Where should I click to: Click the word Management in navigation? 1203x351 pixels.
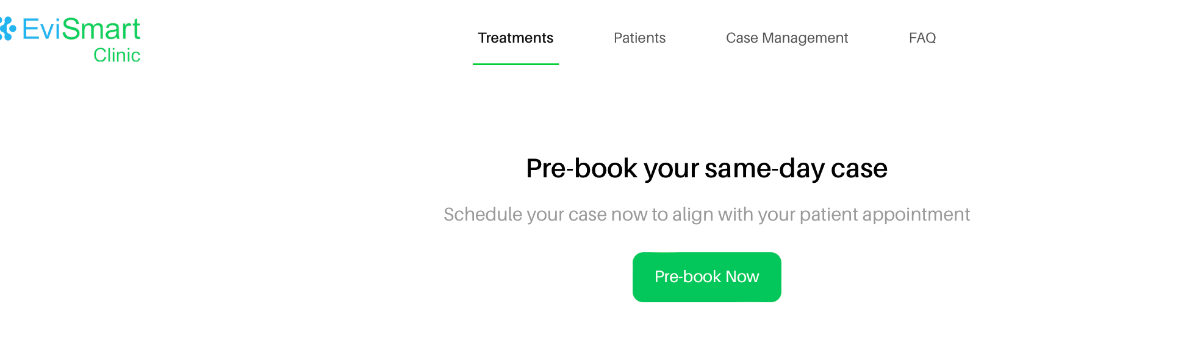click(805, 38)
